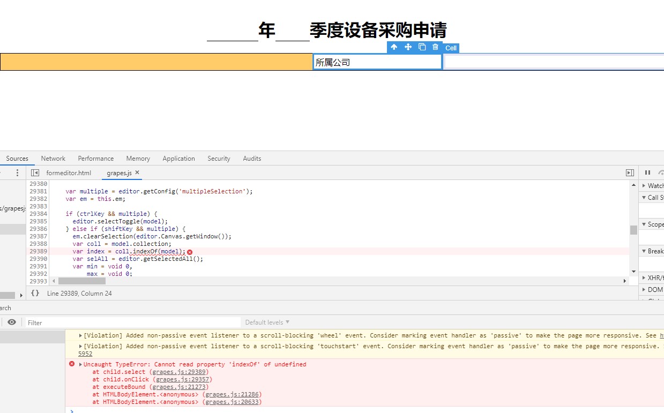
Task: Open the Audits tab
Action: [252, 159]
